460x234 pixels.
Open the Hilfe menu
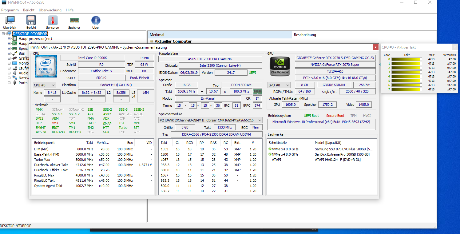[69, 10]
